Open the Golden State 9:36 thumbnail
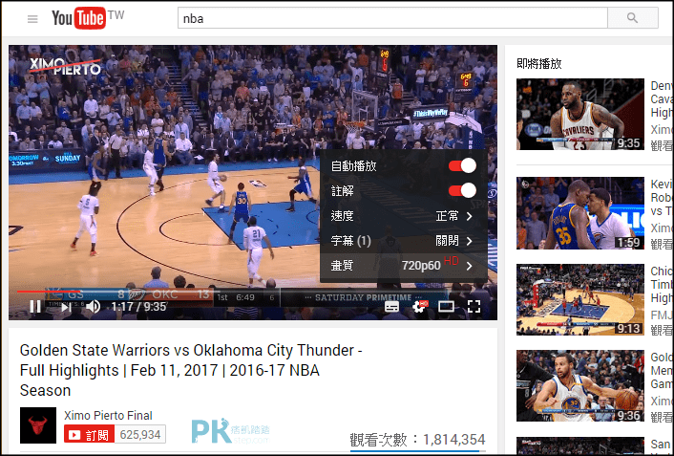This screenshot has height=456, width=674. coord(580,386)
